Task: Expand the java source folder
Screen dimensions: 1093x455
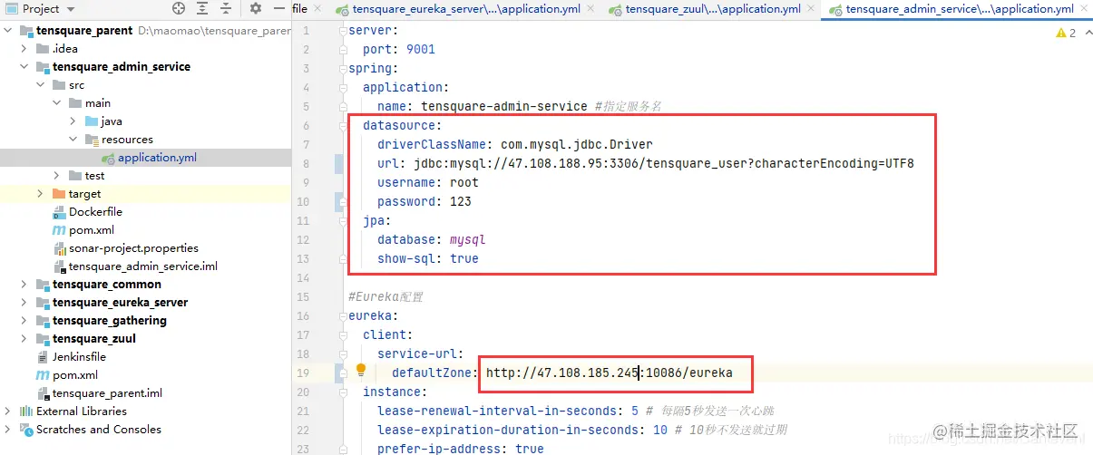Action: 74,121
